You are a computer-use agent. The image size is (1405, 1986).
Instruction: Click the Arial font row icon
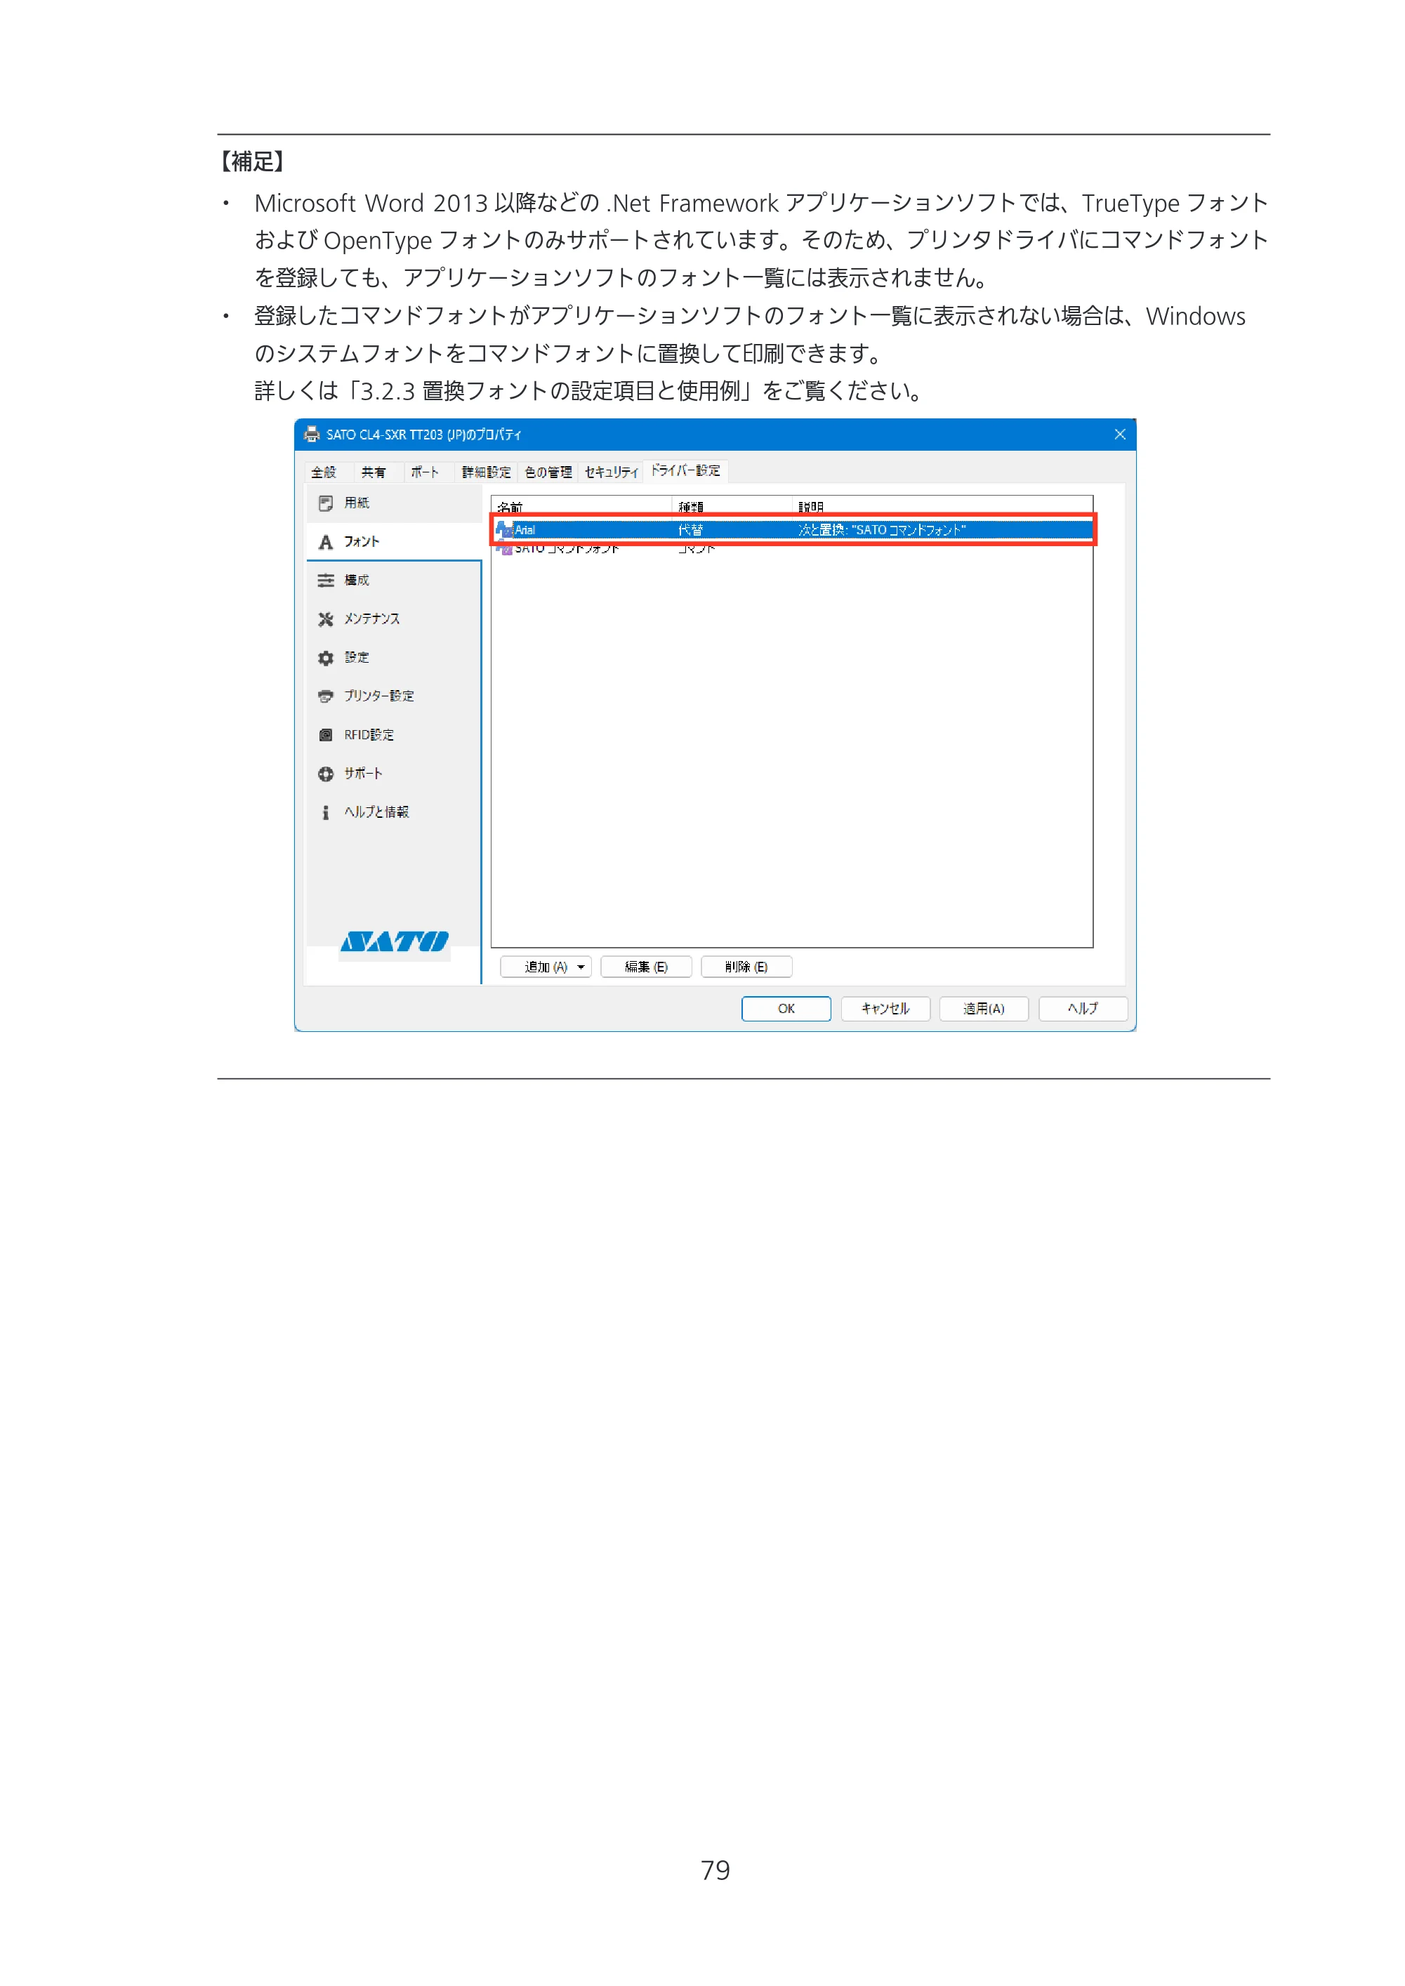coord(504,529)
